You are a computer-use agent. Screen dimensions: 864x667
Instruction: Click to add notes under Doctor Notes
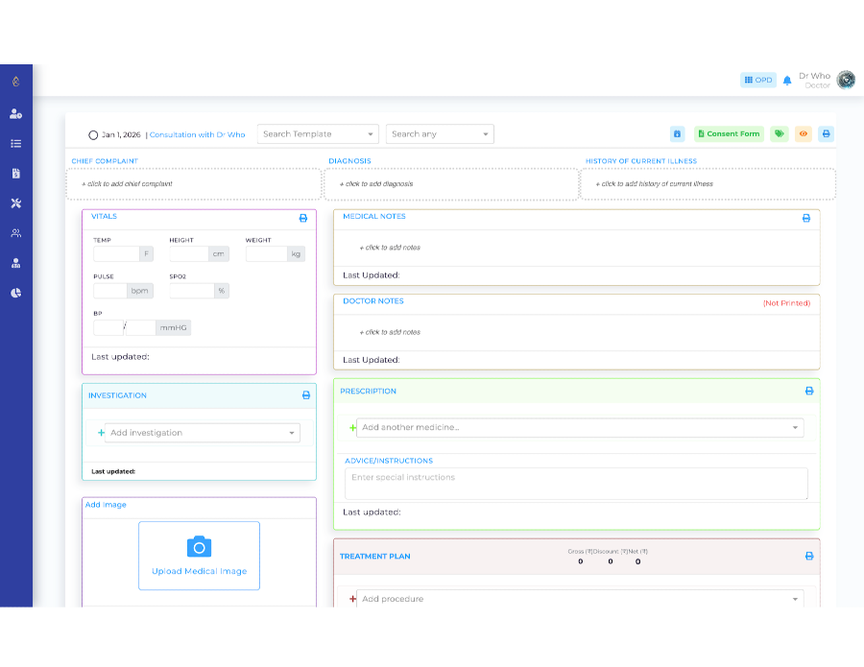(x=390, y=333)
